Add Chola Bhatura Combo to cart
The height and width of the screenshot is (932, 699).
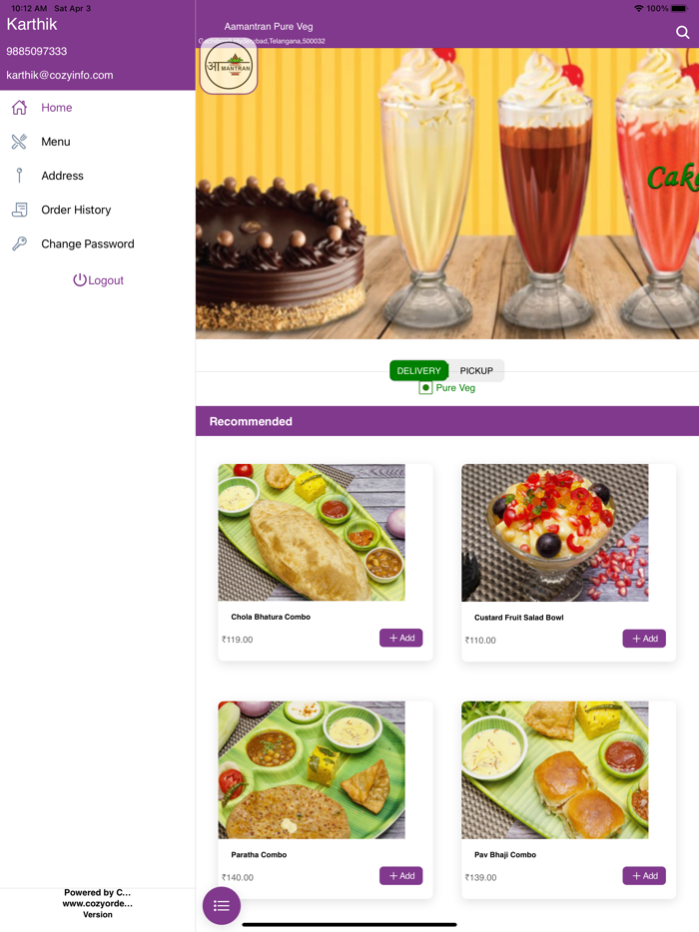pyautogui.click(x=401, y=638)
